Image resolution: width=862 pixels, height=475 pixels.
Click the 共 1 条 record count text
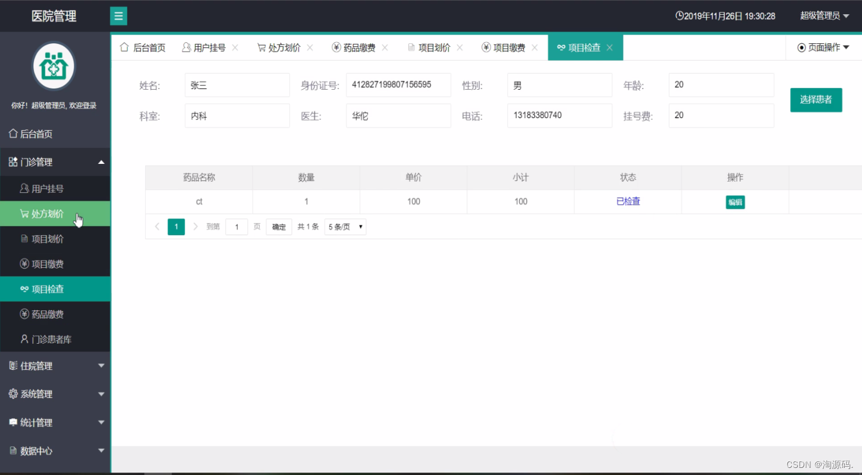click(x=308, y=227)
